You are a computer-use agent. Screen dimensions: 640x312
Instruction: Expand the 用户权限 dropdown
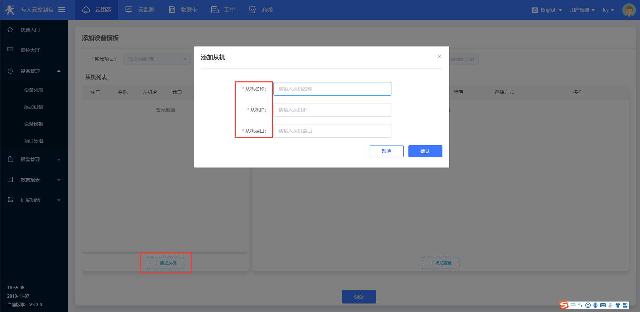[x=583, y=10]
